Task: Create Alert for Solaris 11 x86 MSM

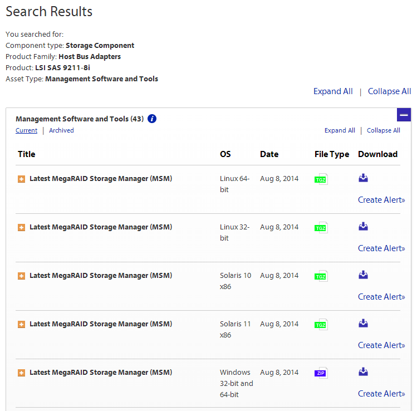Action: [x=381, y=345]
